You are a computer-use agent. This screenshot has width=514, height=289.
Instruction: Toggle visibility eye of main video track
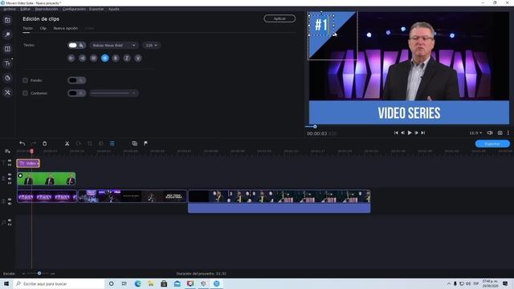coord(10,199)
